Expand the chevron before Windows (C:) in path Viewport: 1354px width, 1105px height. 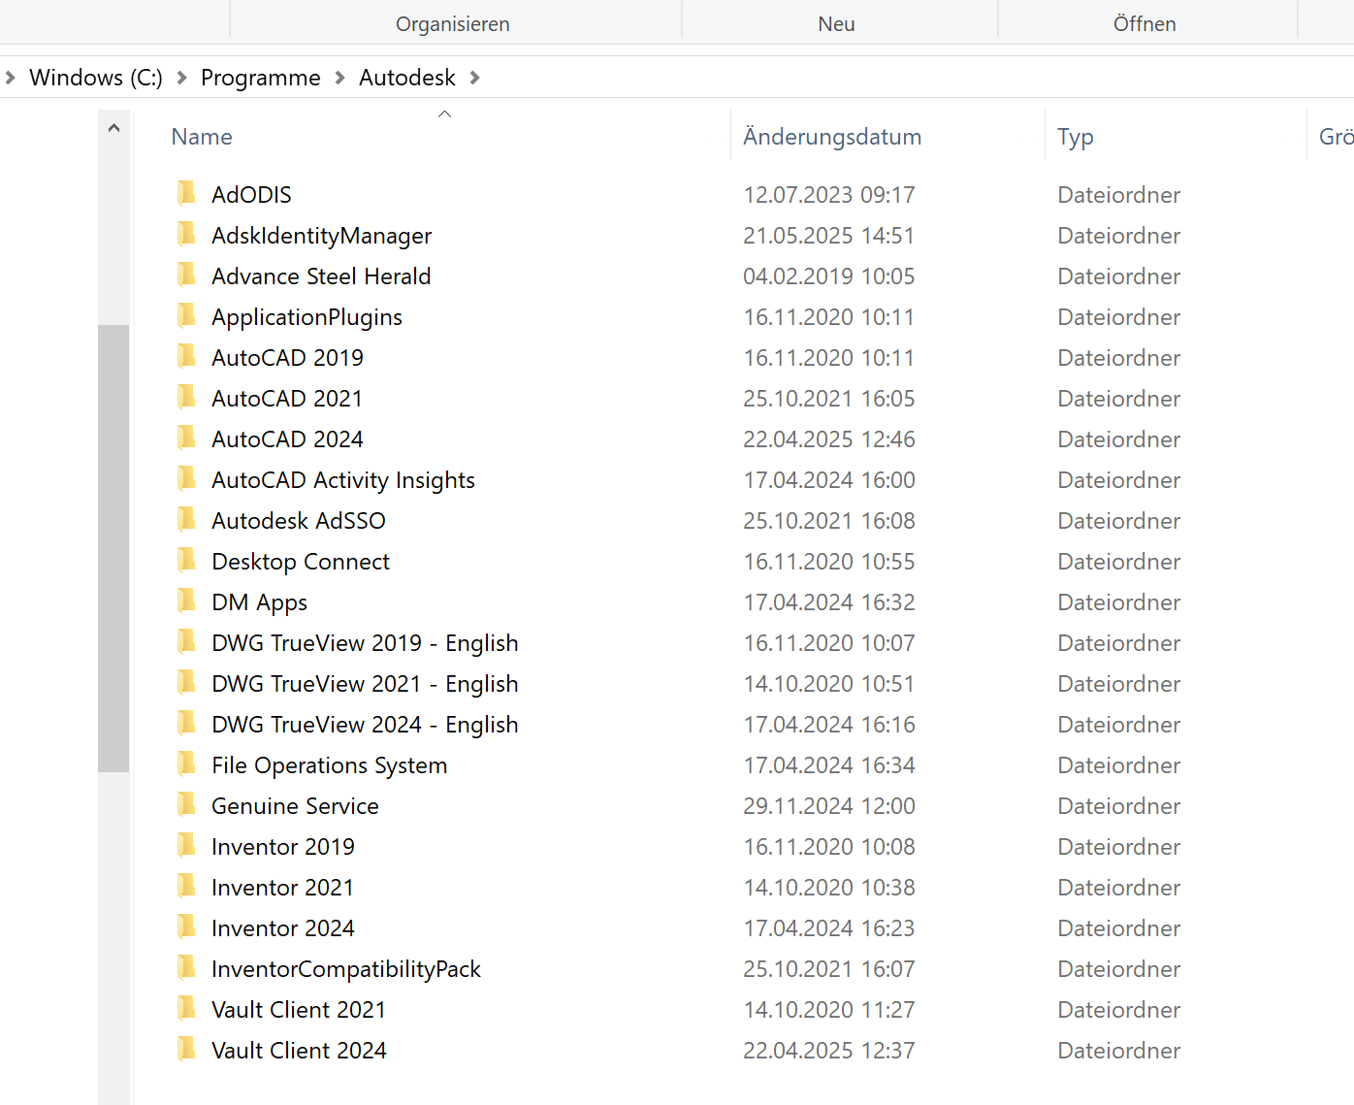(10, 78)
